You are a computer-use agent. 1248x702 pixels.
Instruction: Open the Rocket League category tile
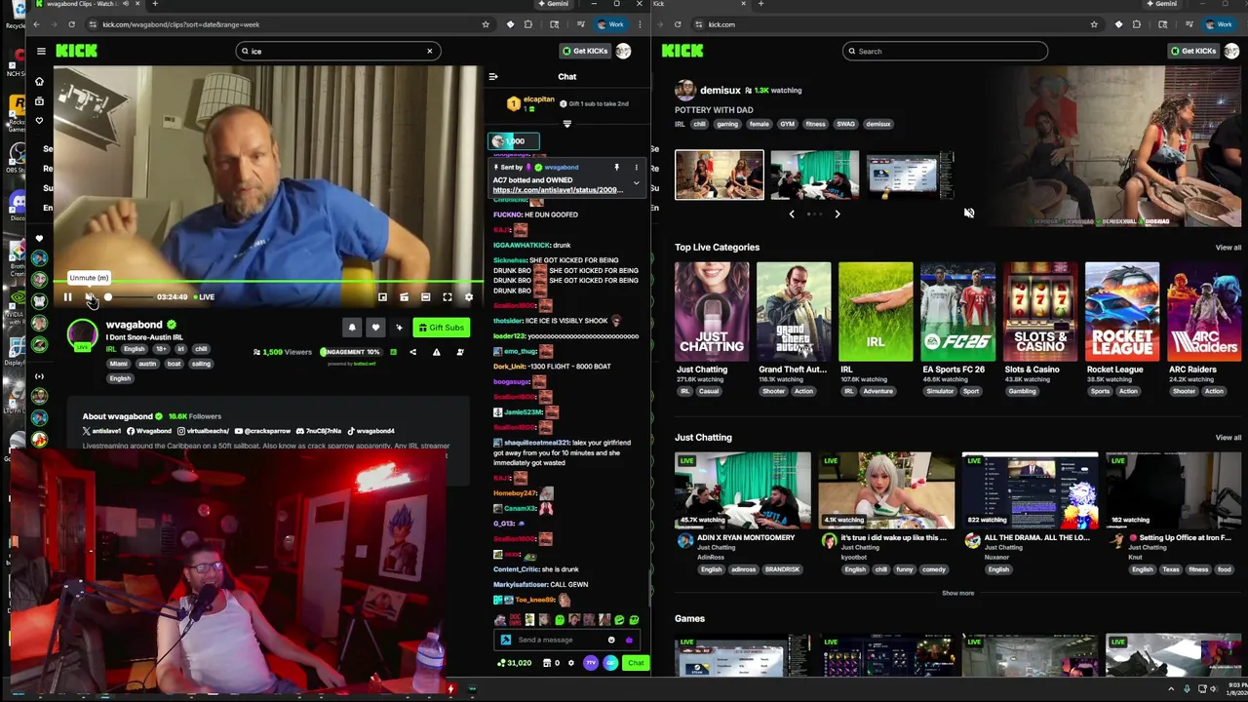point(1121,311)
